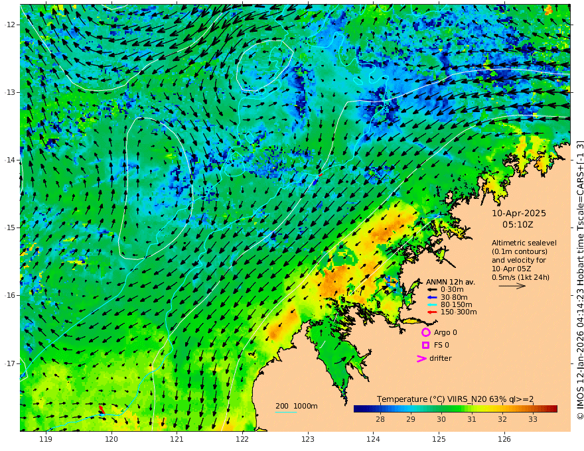Screen dimensions: 584x451
Task: Click the colorbar tick label 29
Action: pyautogui.click(x=410, y=419)
